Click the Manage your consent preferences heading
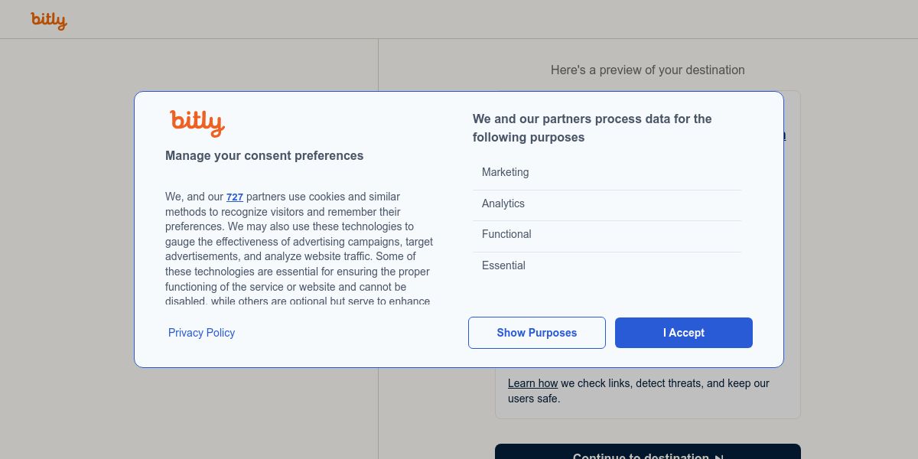Screen dimensions: 918x459 264,156
